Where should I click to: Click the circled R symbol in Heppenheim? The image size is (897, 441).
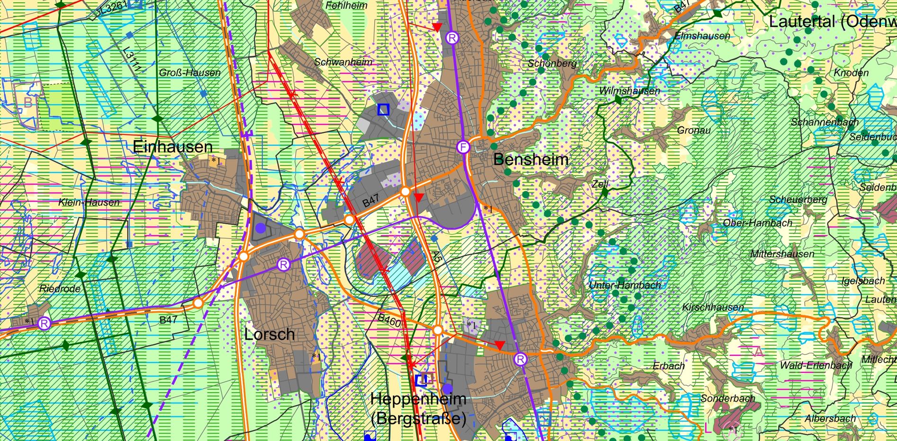(x=520, y=360)
